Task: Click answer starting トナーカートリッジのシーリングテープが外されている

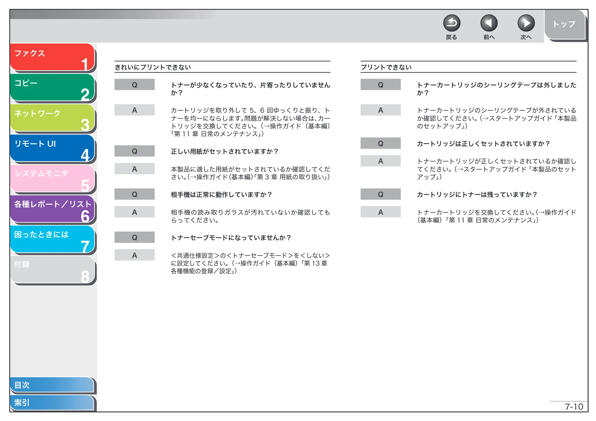Action: [496, 118]
